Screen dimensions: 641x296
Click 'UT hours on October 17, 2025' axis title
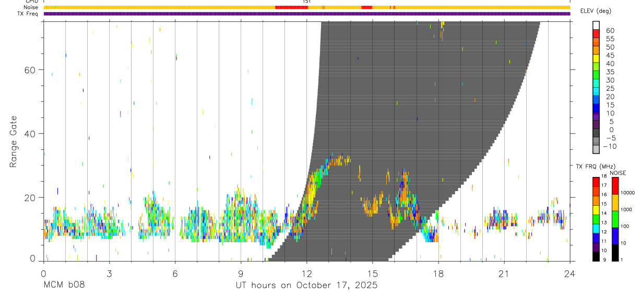306,285
